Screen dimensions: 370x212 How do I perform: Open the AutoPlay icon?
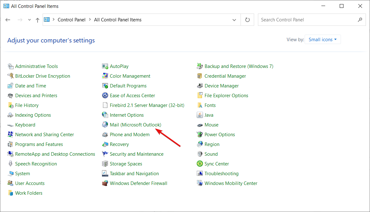105,66
